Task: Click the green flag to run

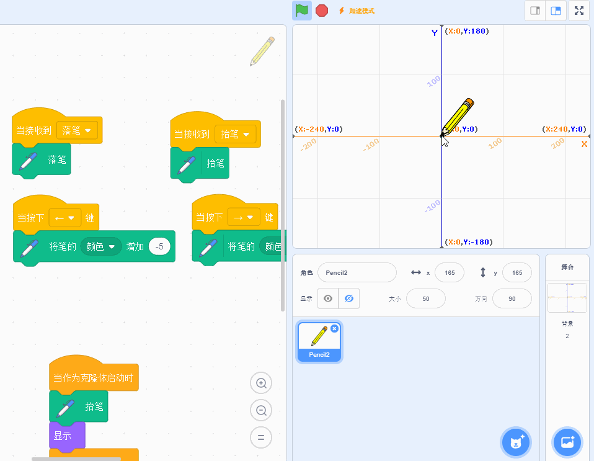Action: click(302, 11)
